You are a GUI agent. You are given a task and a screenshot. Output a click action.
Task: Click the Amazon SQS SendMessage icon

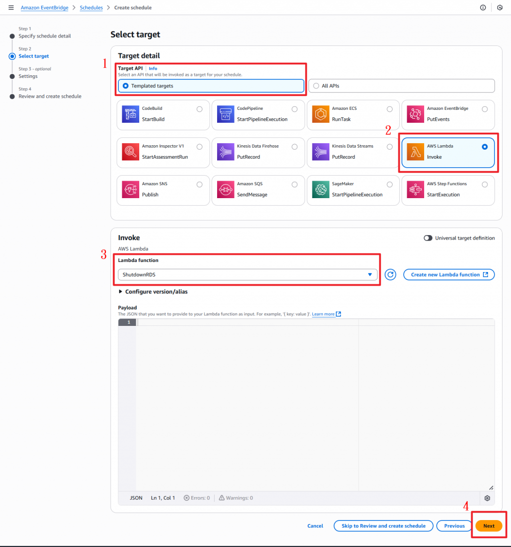[x=226, y=190]
